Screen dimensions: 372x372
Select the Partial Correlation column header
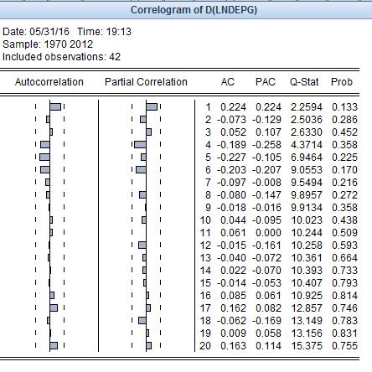pos(146,82)
